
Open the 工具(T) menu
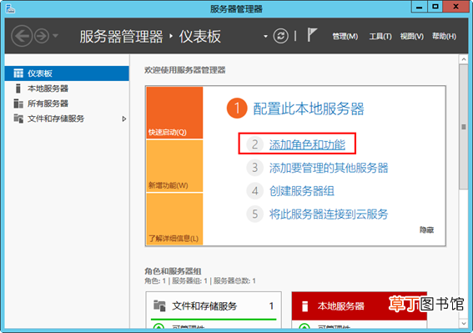[x=380, y=37]
